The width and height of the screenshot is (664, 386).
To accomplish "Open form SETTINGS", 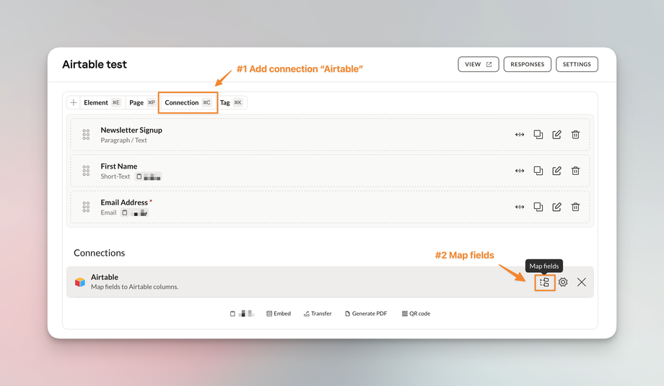I will point(577,64).
